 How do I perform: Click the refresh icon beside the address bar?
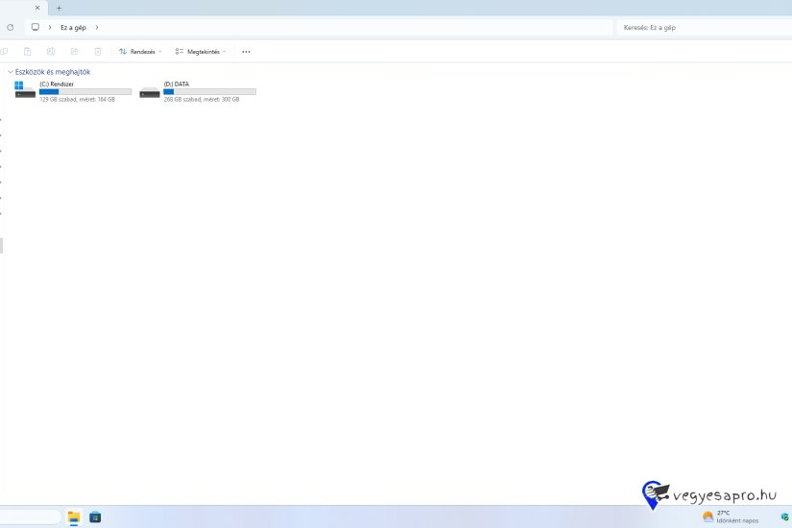(10, 27)
